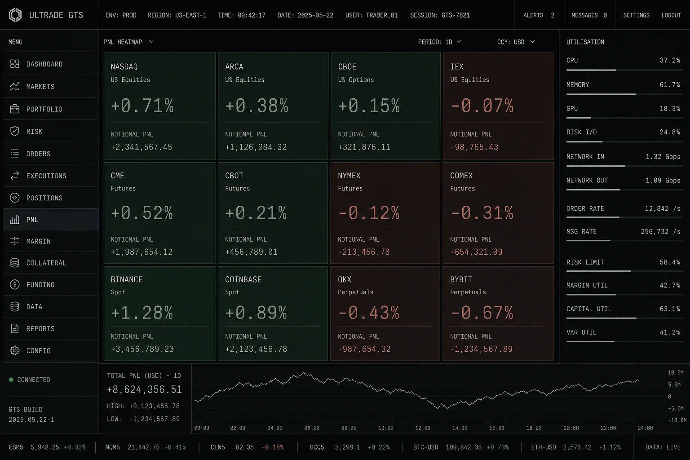Open Alerts in the top bar
Viewport: 690px width, 460px height.
click(539, 15)
